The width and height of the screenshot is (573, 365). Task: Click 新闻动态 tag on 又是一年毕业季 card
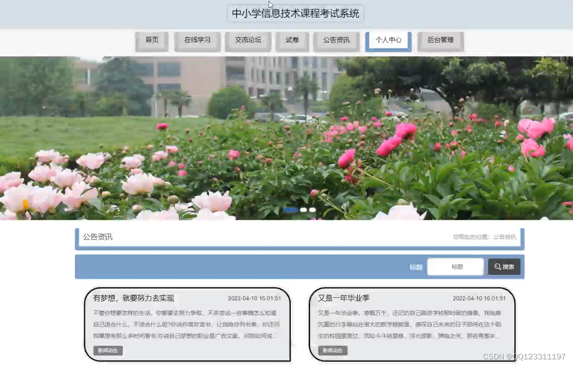[333, 350]
